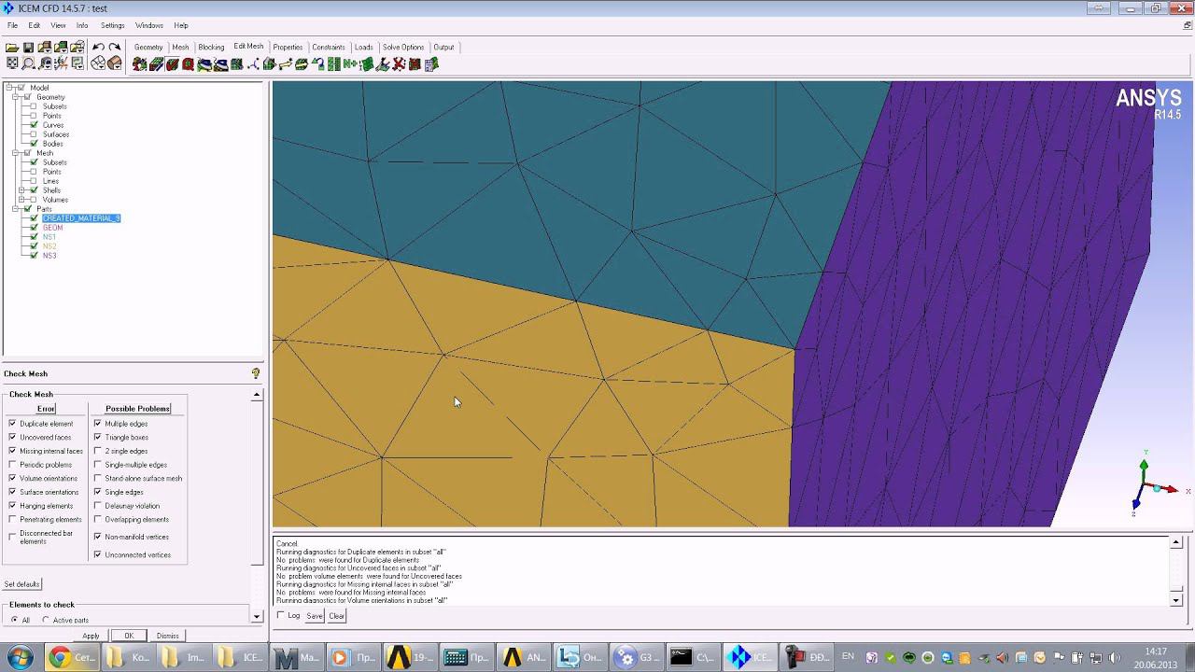The image size is (1195, 672).
Task: Click the Open Project folder icon
Action: (x=12, y=48)
